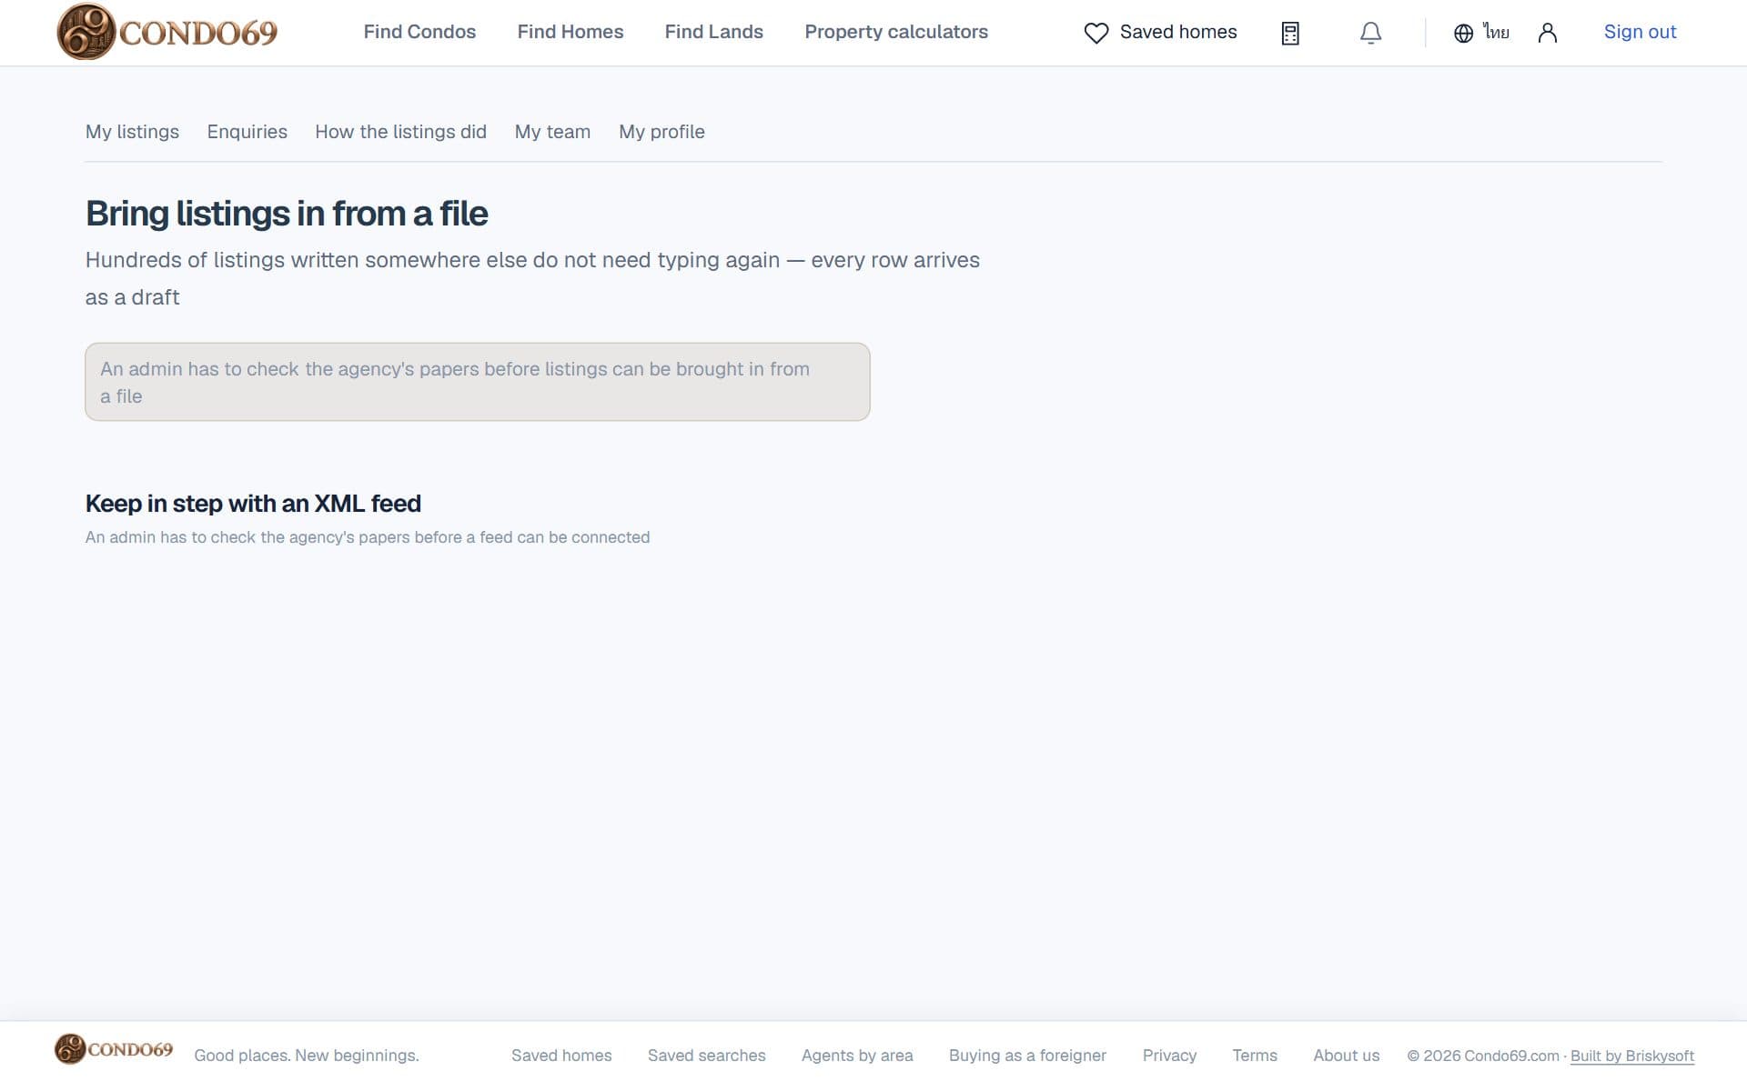
Task: Switch language via the globe ไทย icon
Action: coord(1481,33)
